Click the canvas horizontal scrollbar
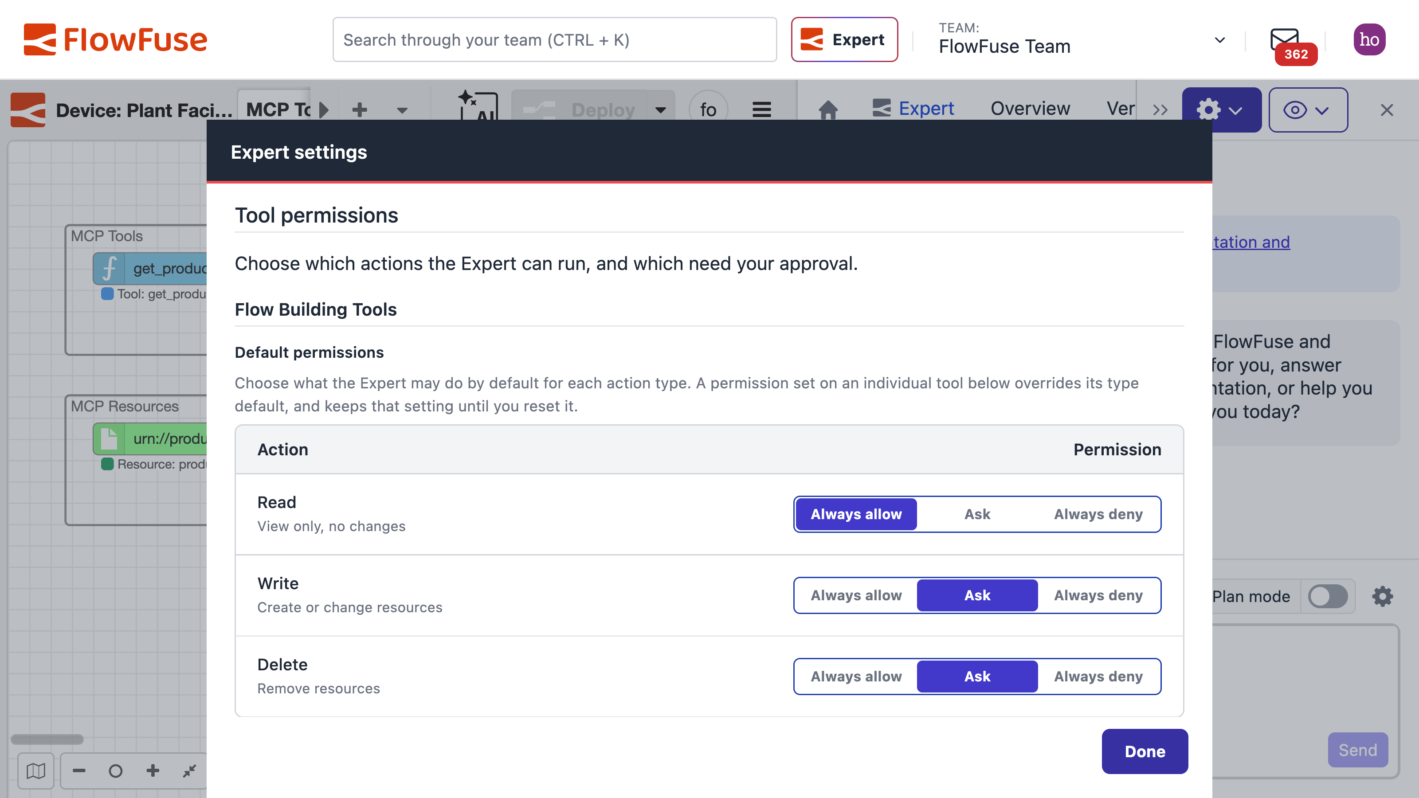This screenshot has width=1419, height=798. pos(47,739)
